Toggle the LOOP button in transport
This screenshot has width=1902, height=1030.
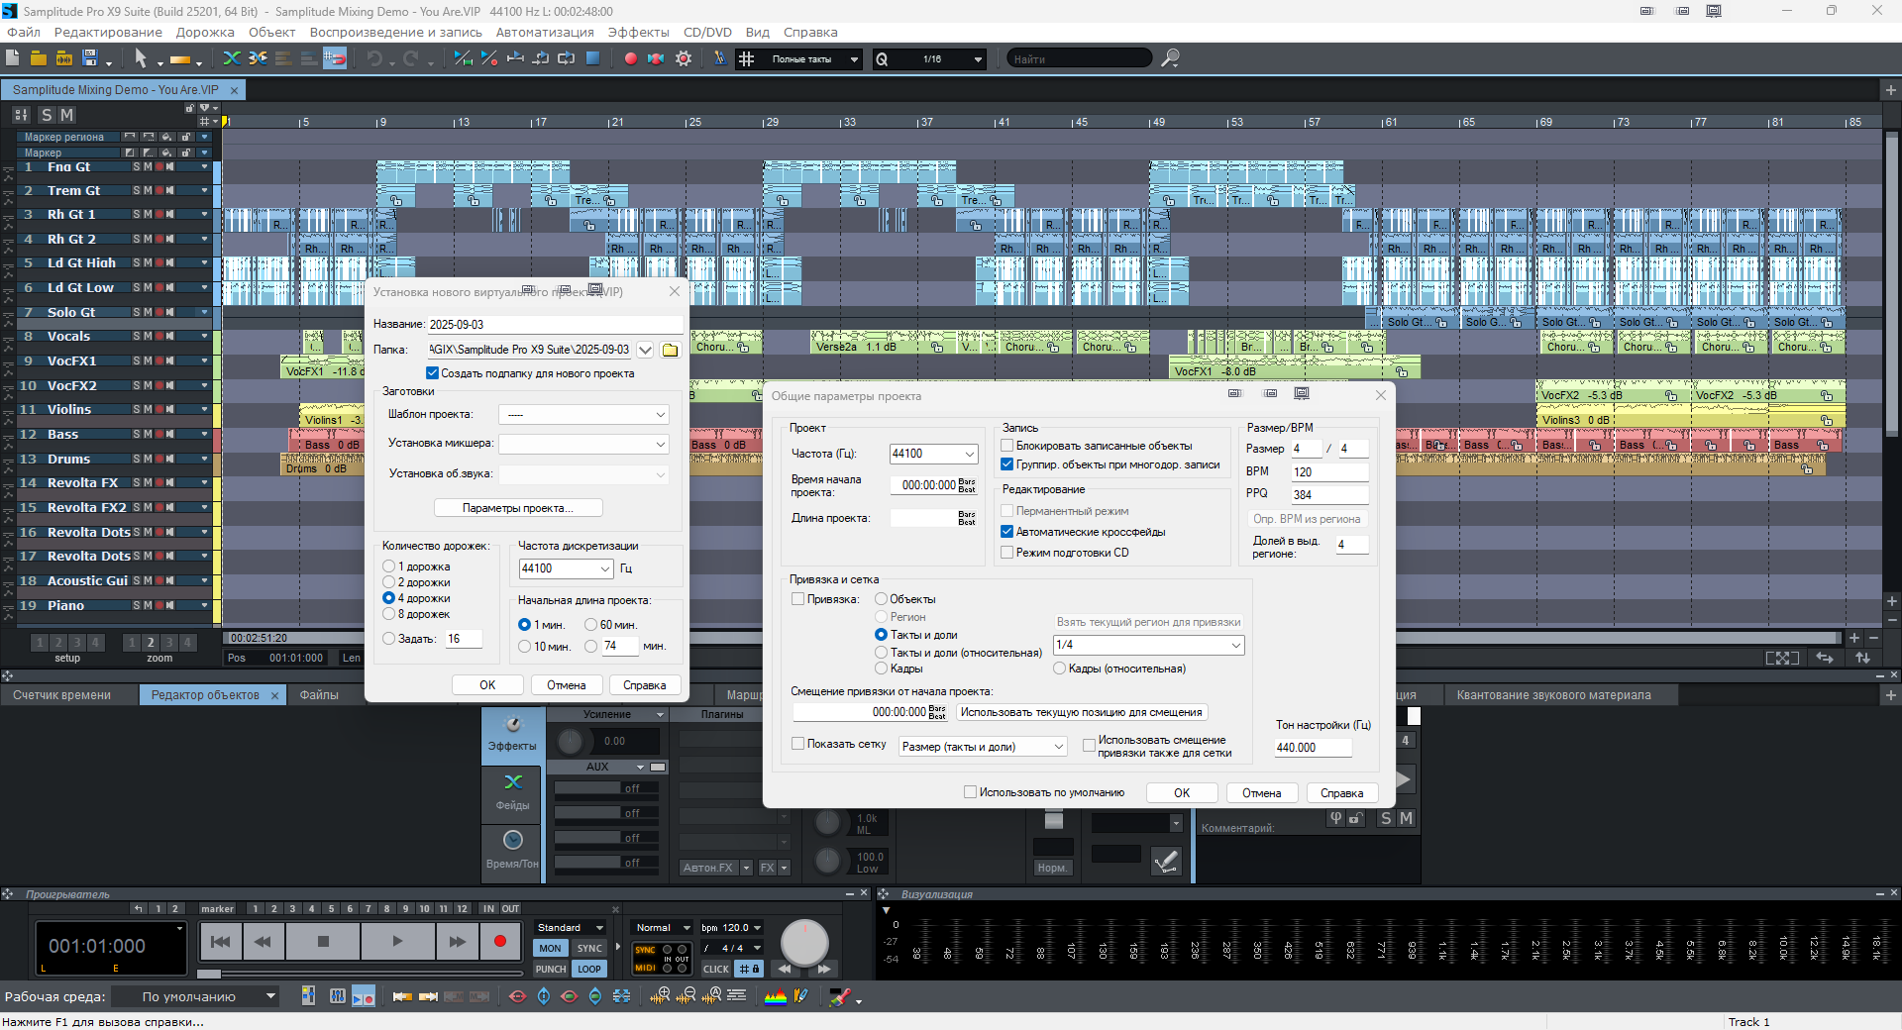click(589, 969)
